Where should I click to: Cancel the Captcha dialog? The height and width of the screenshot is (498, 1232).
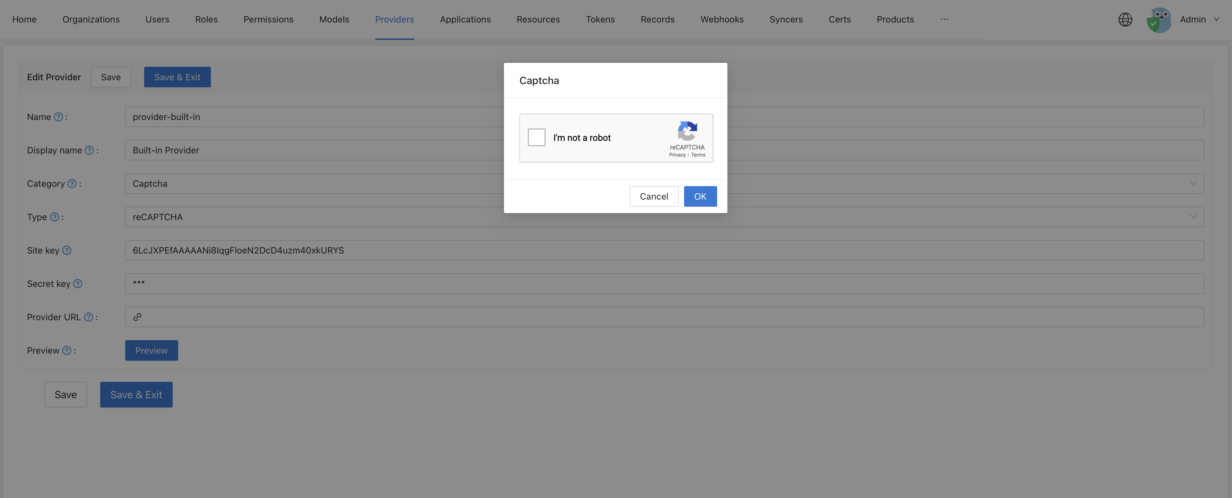(654, 196)
